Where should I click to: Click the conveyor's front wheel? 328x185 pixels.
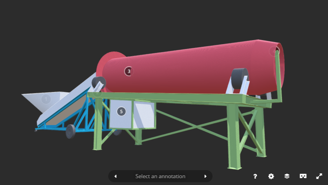click(x=71, y=131)
